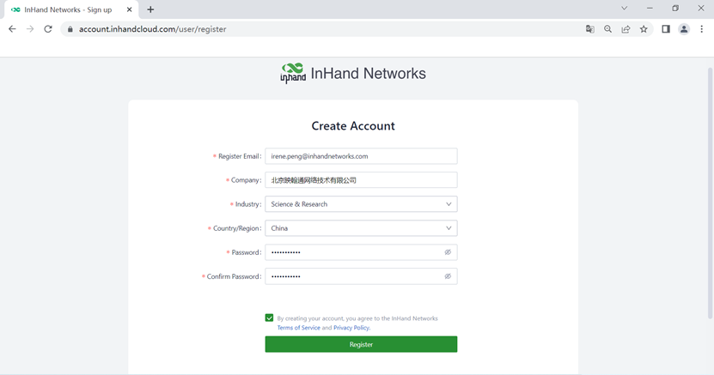Go back to previous page
Screen dimensions: 714x375
[12, 29]
